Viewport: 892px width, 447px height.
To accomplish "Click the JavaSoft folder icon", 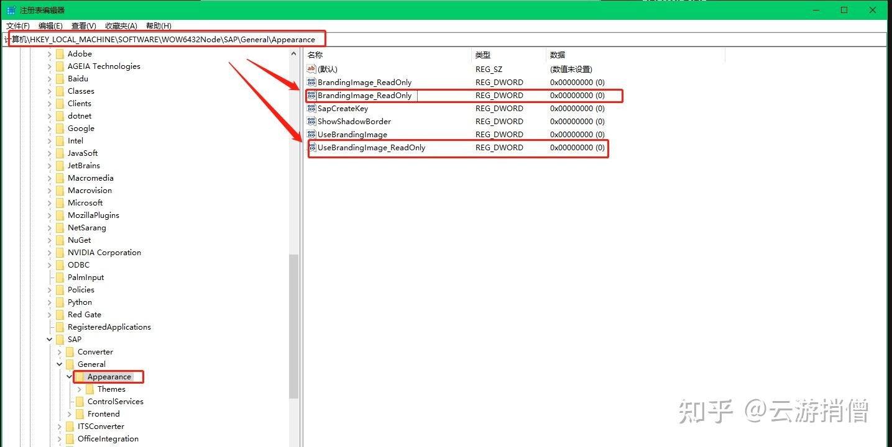I will coord(60,153).
